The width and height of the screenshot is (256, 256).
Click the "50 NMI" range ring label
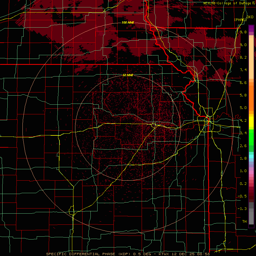pos(128,75)
